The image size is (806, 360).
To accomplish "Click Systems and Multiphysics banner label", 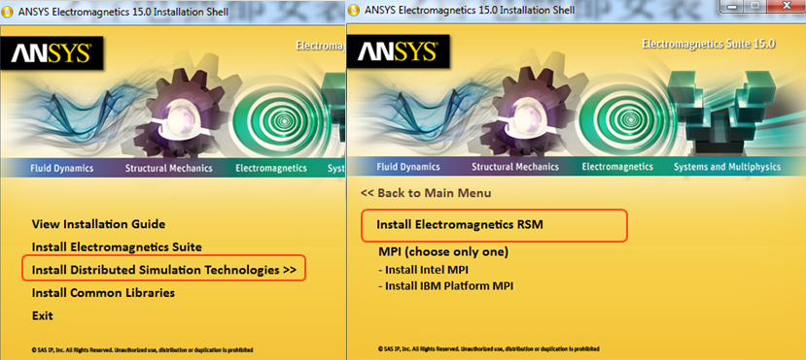I will click(x=727, y=167).
